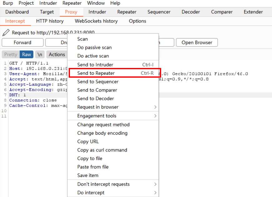Open the Window menu
The height and width of the screenshot is (197, 272).
[x=96, y=3]
